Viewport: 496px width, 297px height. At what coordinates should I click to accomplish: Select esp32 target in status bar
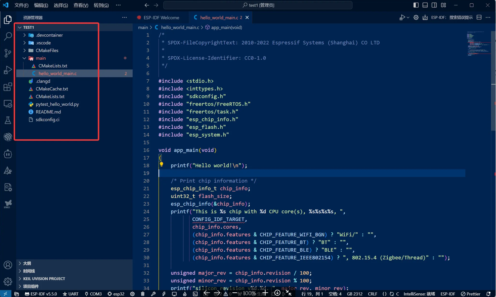tap(116, 294)
